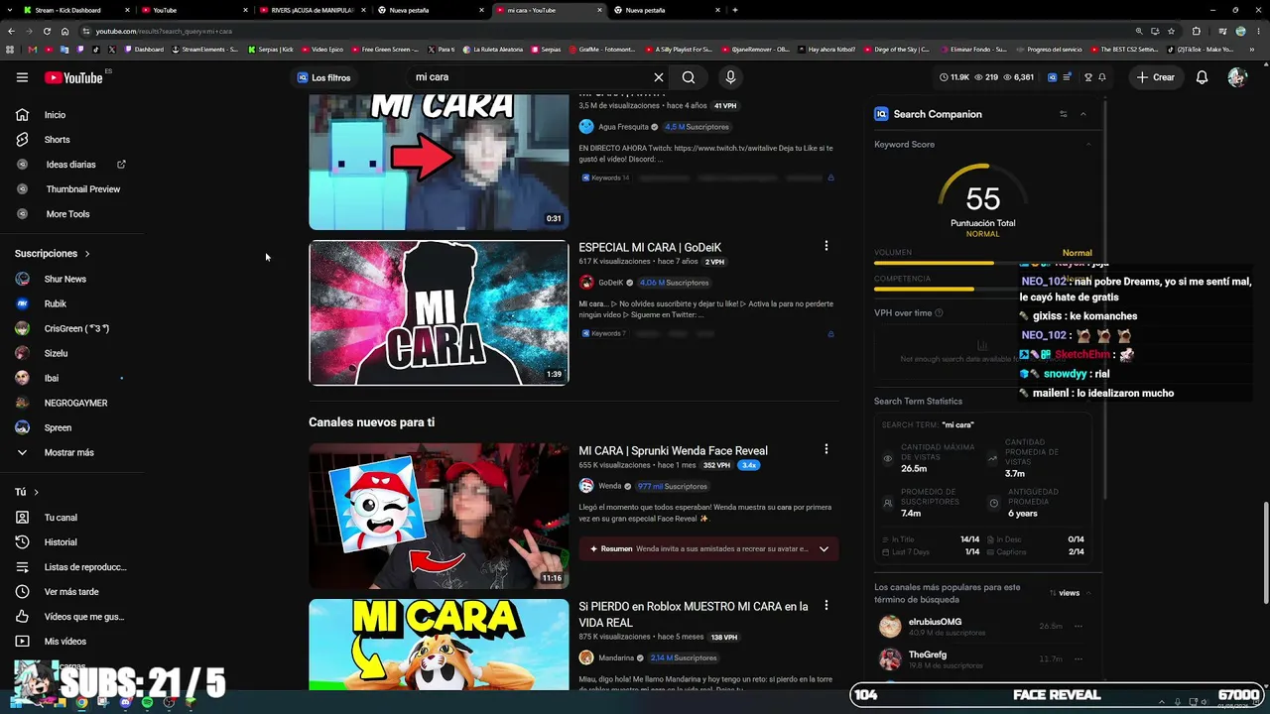Submit search with the magnifying glass icon
Screen dimensions: 1270x714
pyautogui.click(x=689, y=77)
